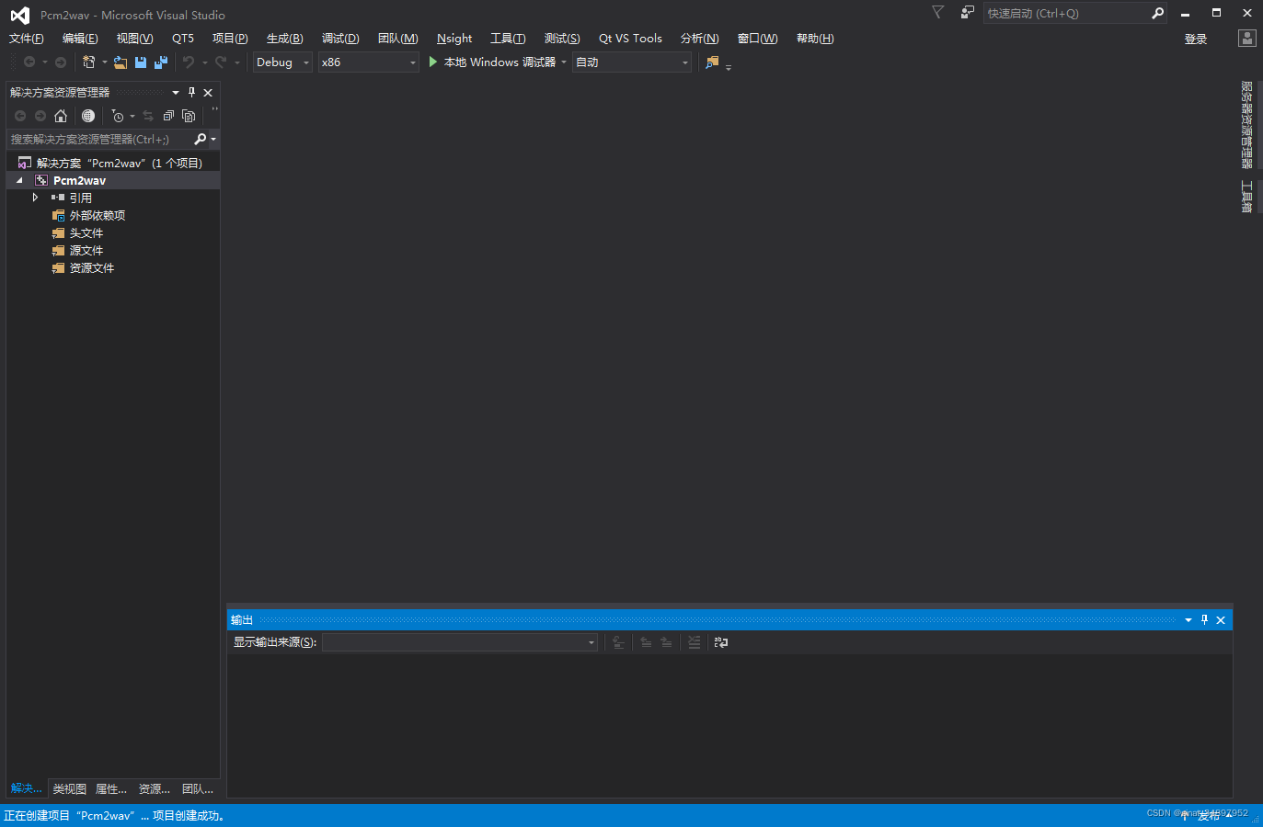The width and height of the screenshot is (1263, 827).
Task: Click the account avatar icon
Action: tap(1247, 39)
